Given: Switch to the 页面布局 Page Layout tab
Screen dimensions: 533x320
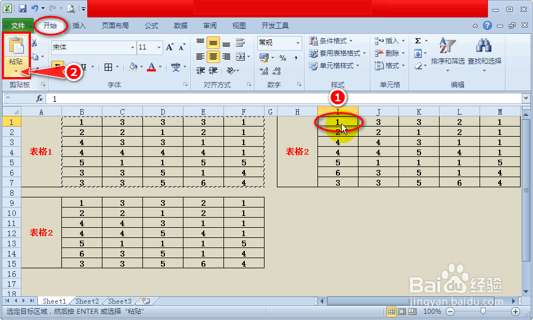Looking at the screenshot, I should point(115,26).
